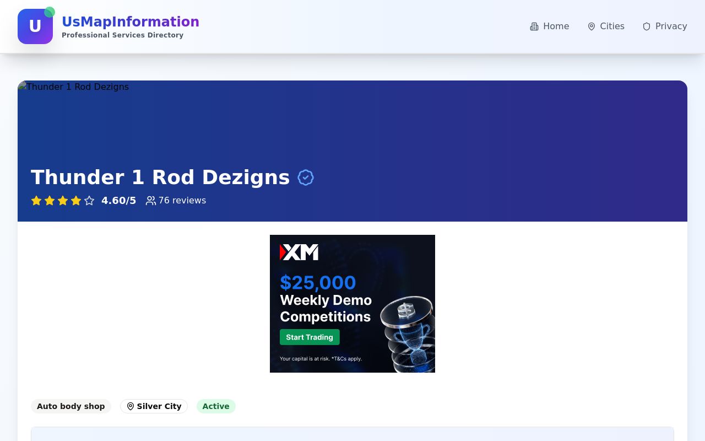Click the pin icon in Silver City tag

(x=131, y=406)
